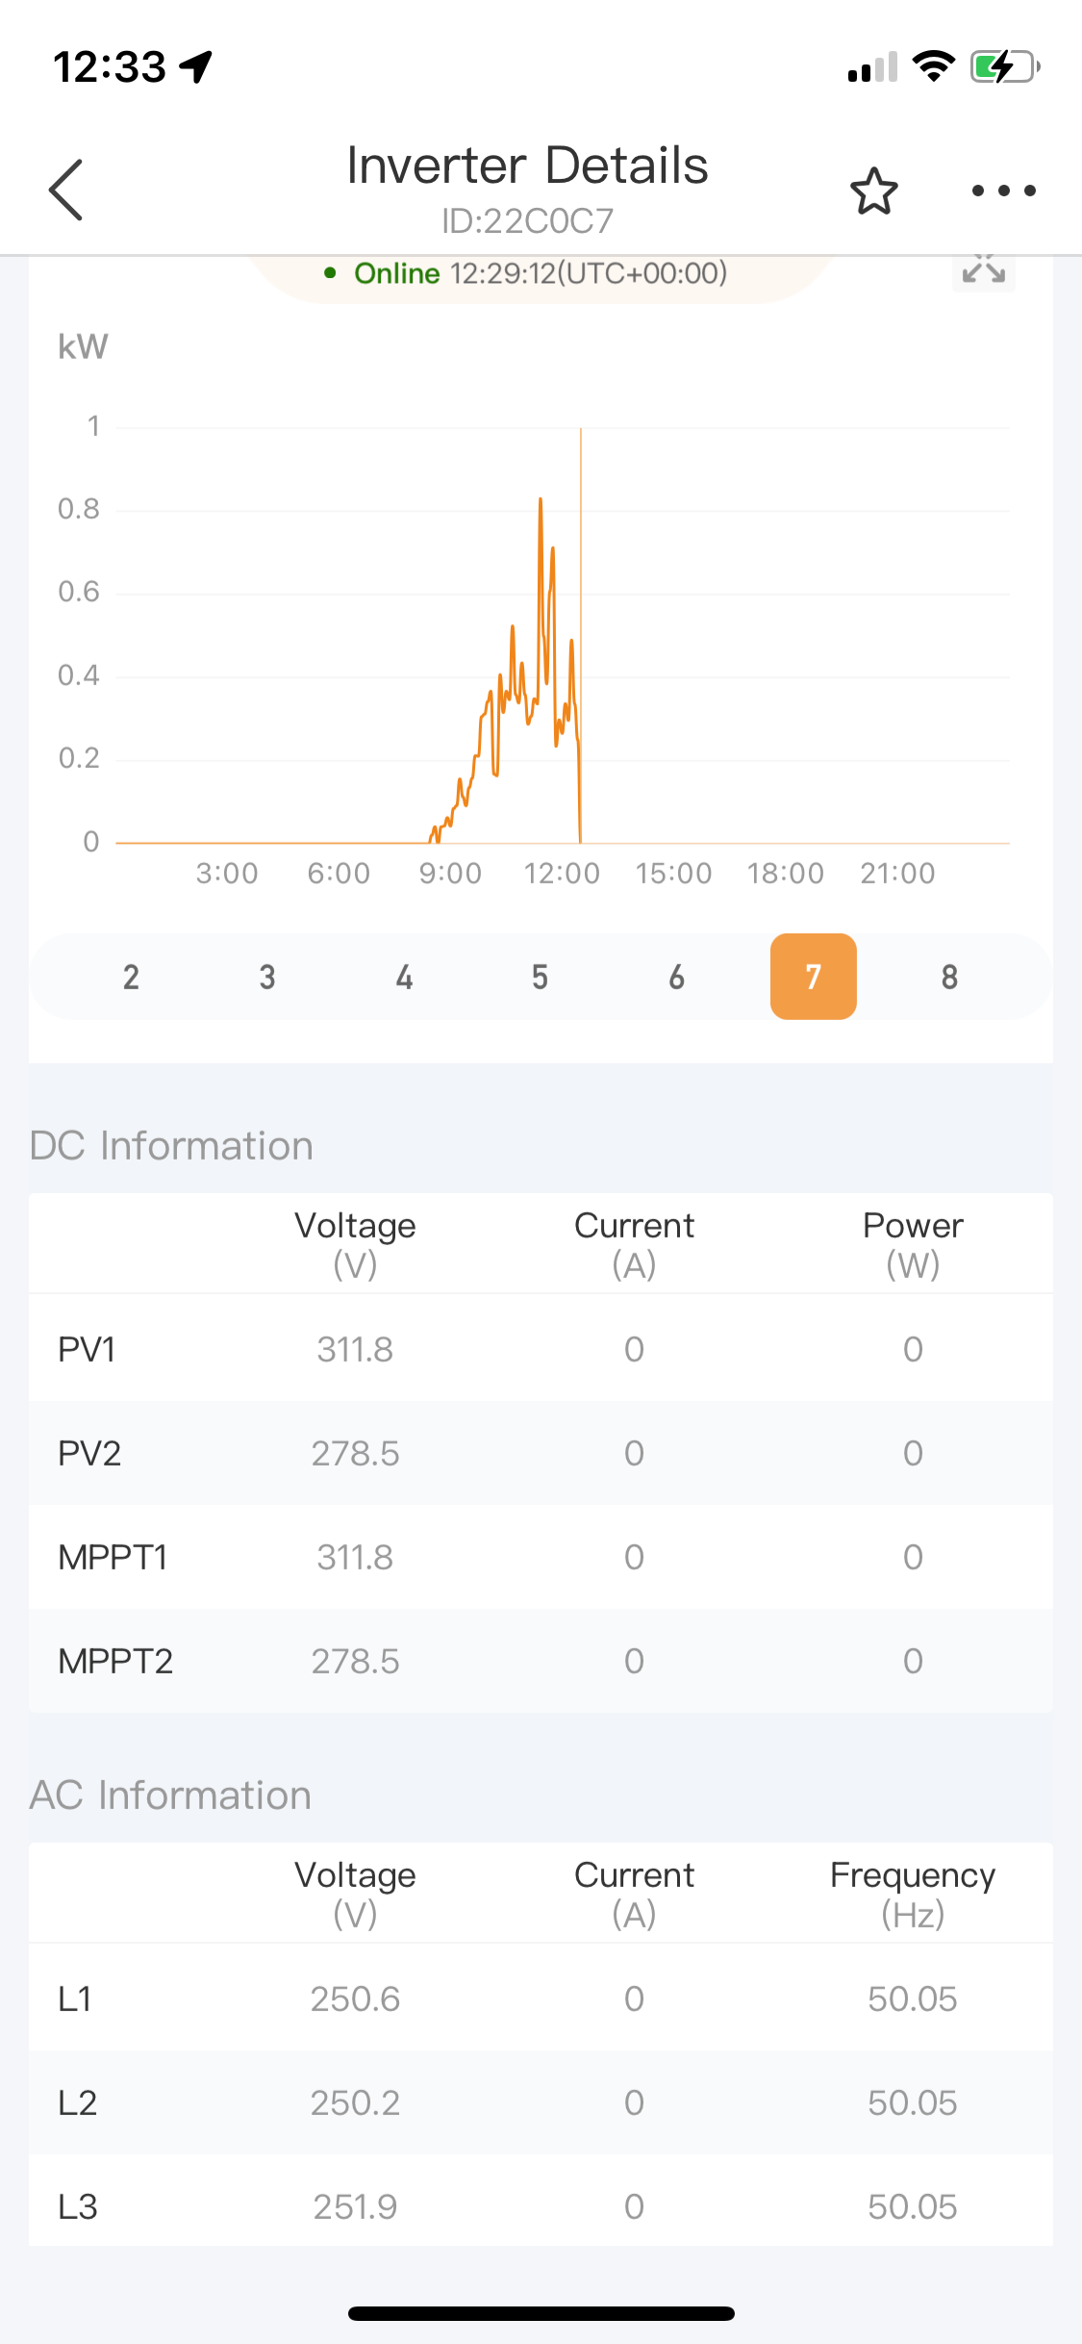
Task: Tap the battery charging indicator
Action: tap(1005, 66)
